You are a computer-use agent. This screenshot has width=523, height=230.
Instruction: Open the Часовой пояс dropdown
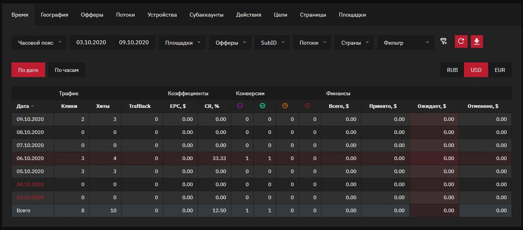[39, 43]
